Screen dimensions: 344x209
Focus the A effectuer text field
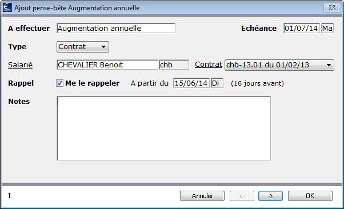pyautogui.click(x=116, y=29)
